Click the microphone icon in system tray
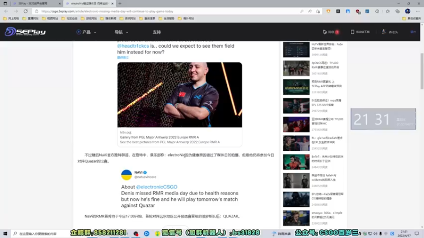 [x=381, y=233]
